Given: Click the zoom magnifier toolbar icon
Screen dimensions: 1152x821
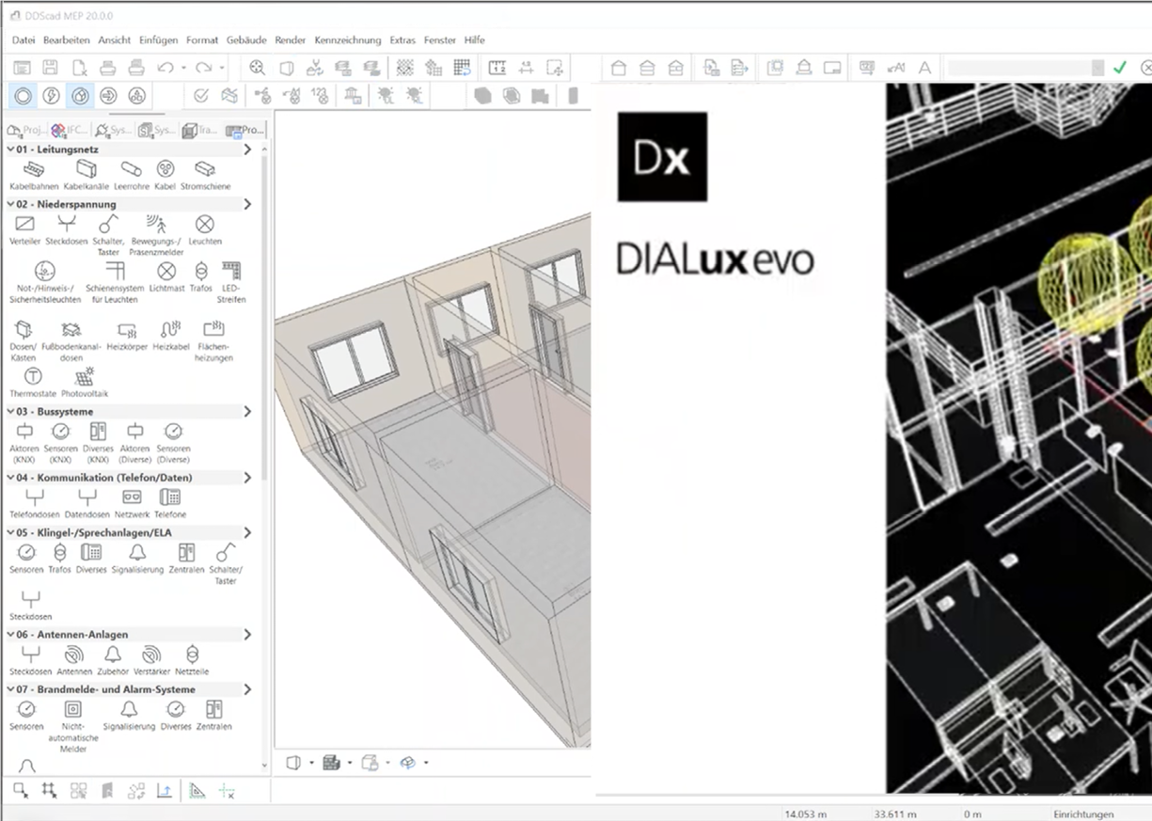Looking at the screenshot, I should 258,68.
